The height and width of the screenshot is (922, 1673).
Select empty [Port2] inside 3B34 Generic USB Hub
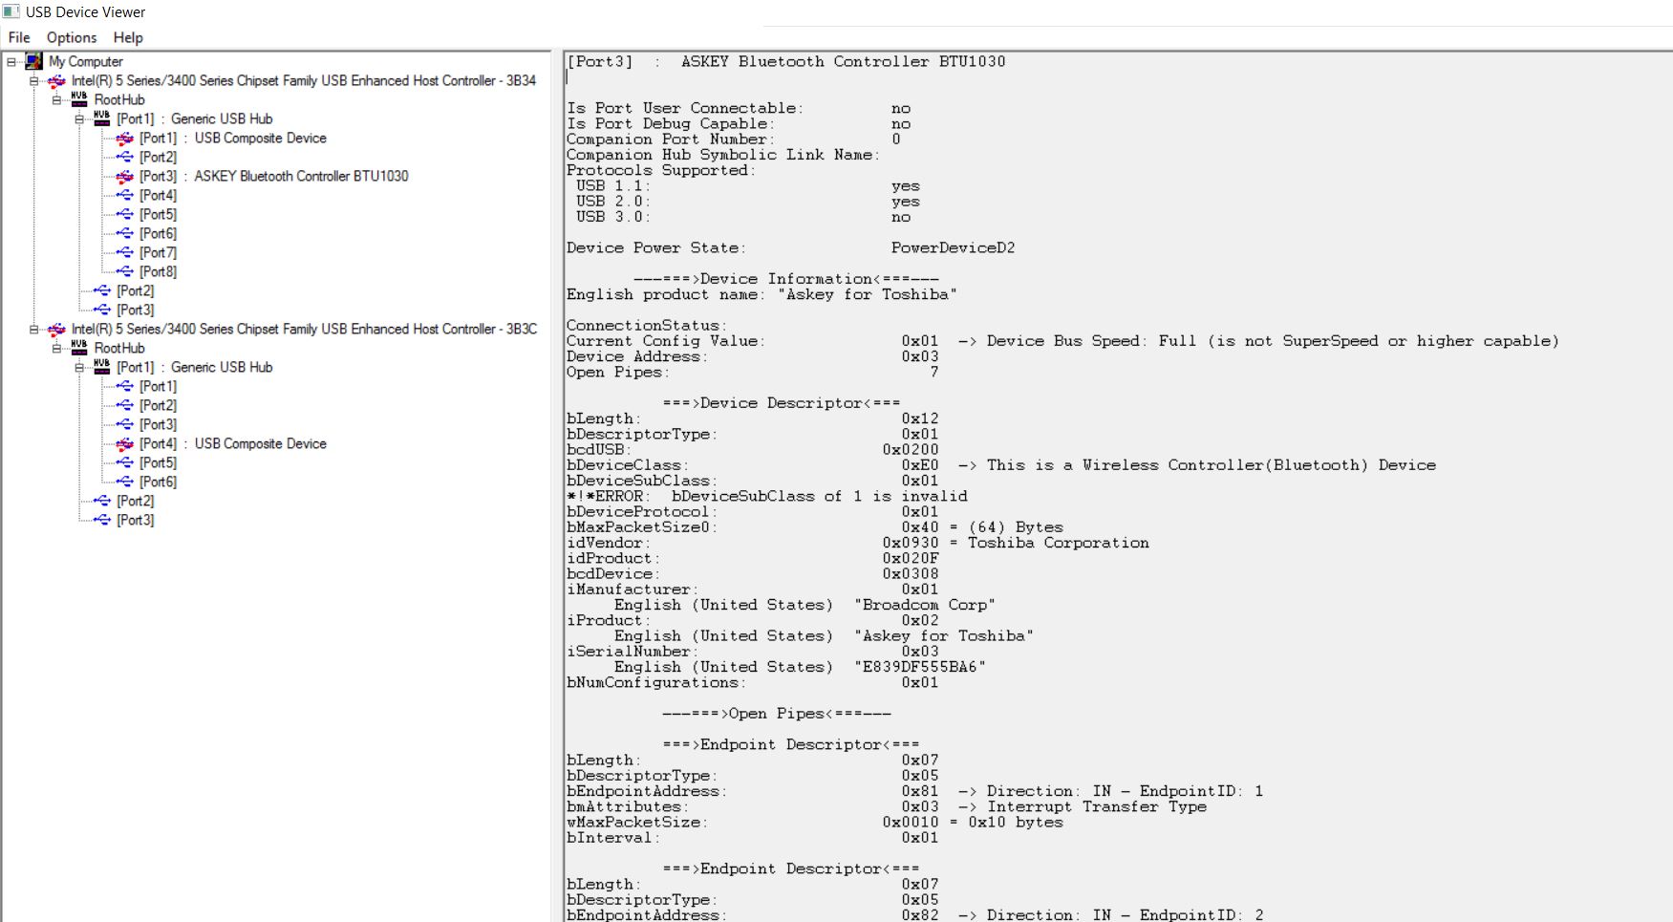point(158,157)
